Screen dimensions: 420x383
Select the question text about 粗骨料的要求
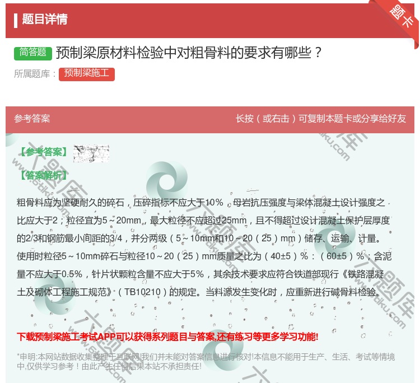point(188,53)
